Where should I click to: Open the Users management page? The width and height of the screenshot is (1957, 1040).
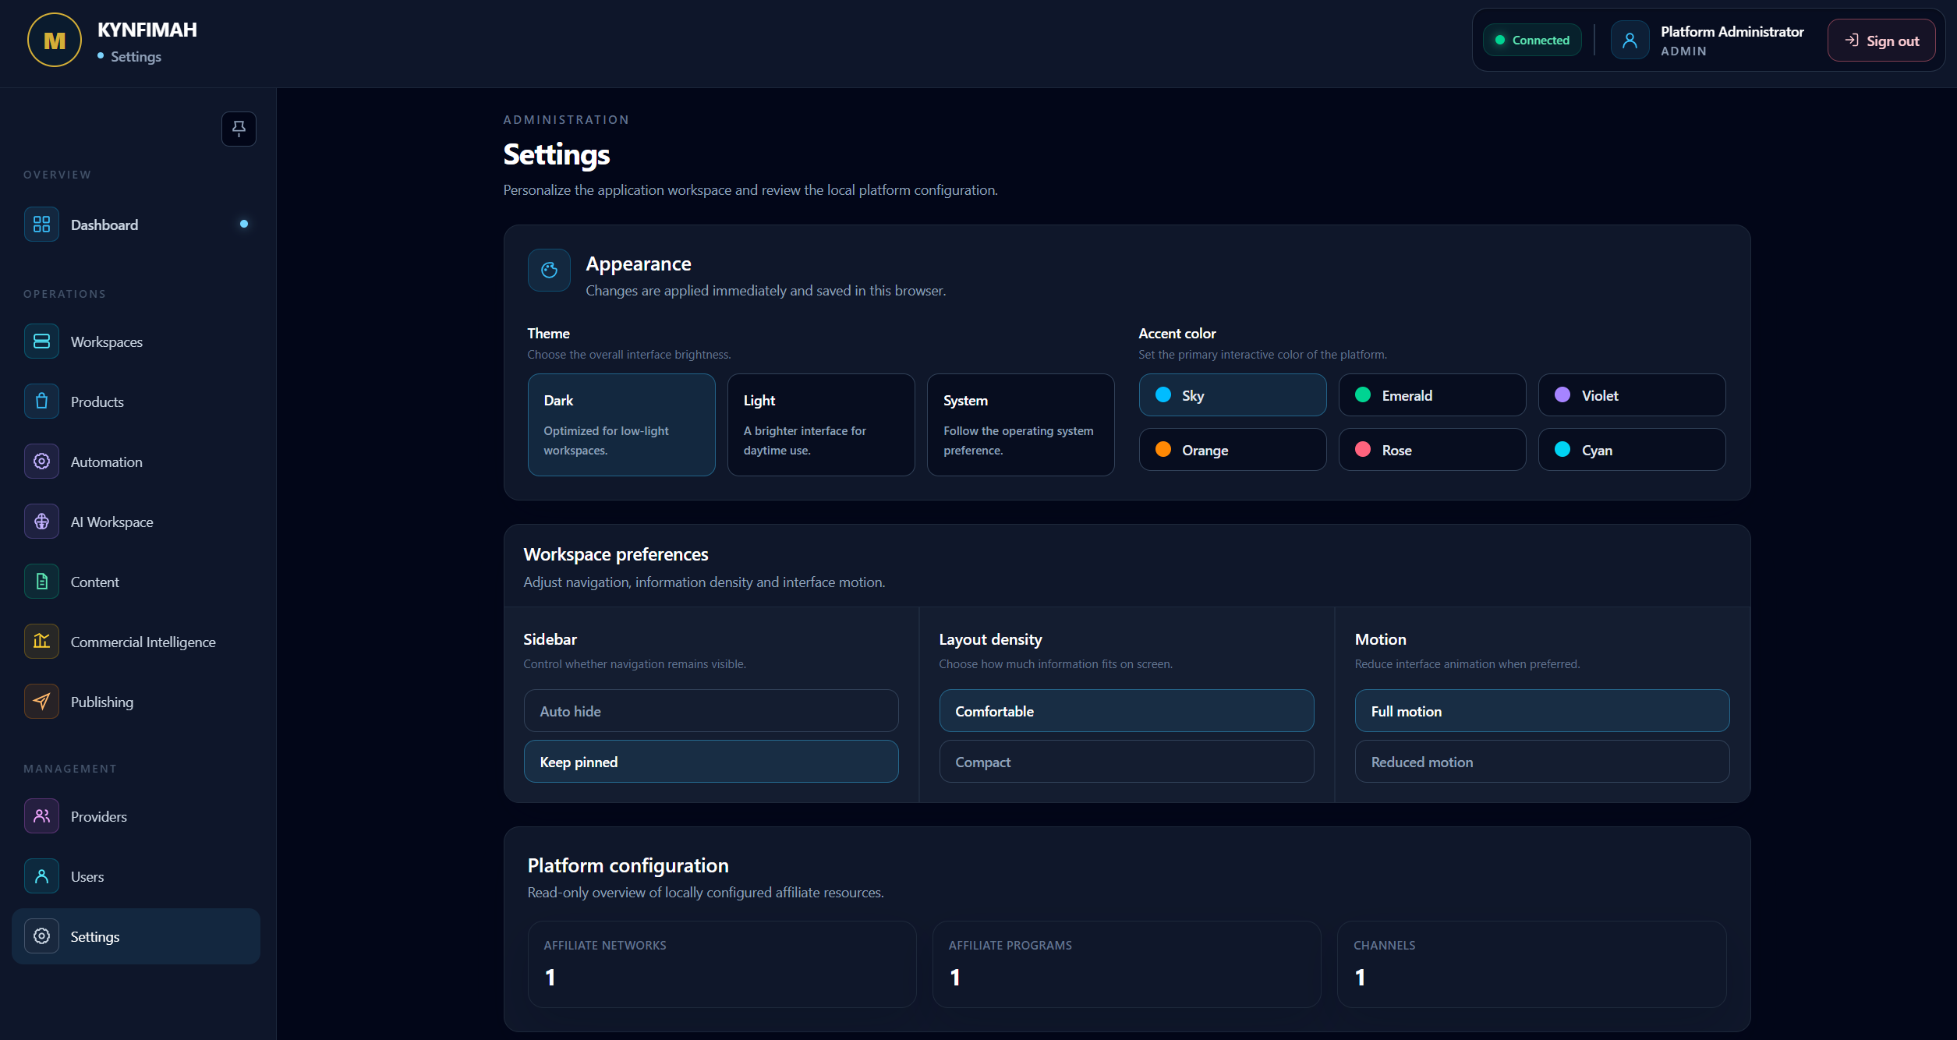136,876
